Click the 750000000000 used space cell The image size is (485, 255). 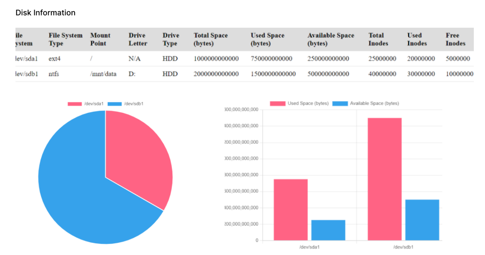click(x=271, y=59)
